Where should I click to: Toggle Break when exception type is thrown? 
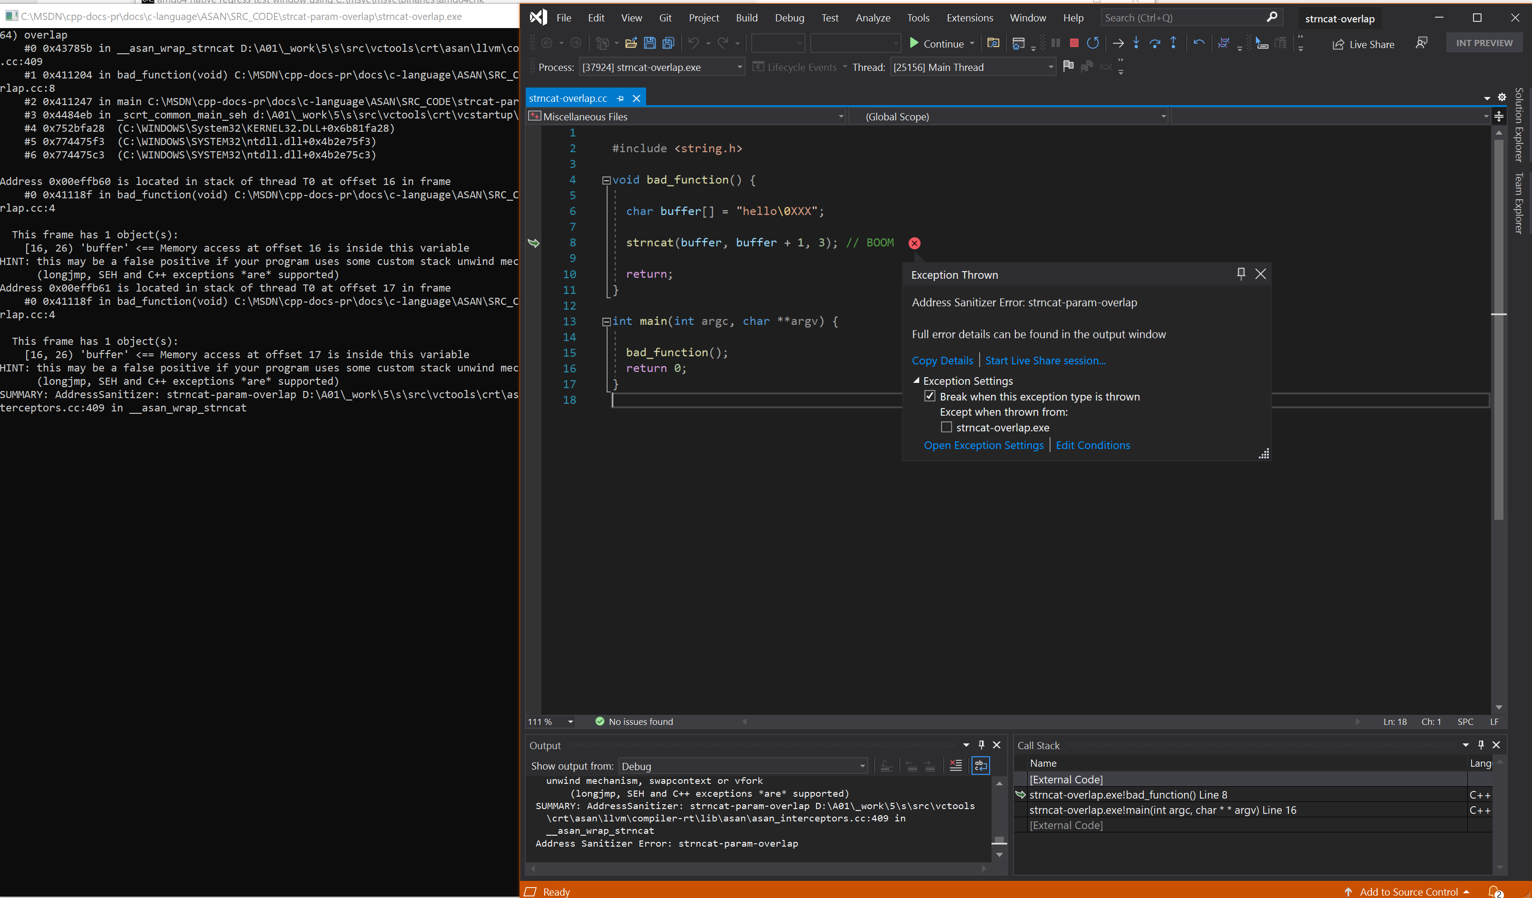point(930,396)
